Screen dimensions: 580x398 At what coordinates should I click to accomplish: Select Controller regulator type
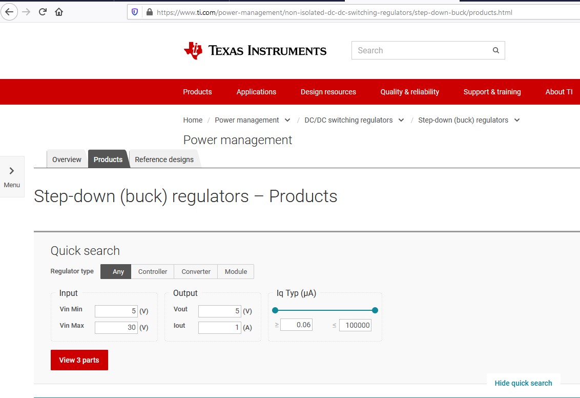(x=153, y=271)
